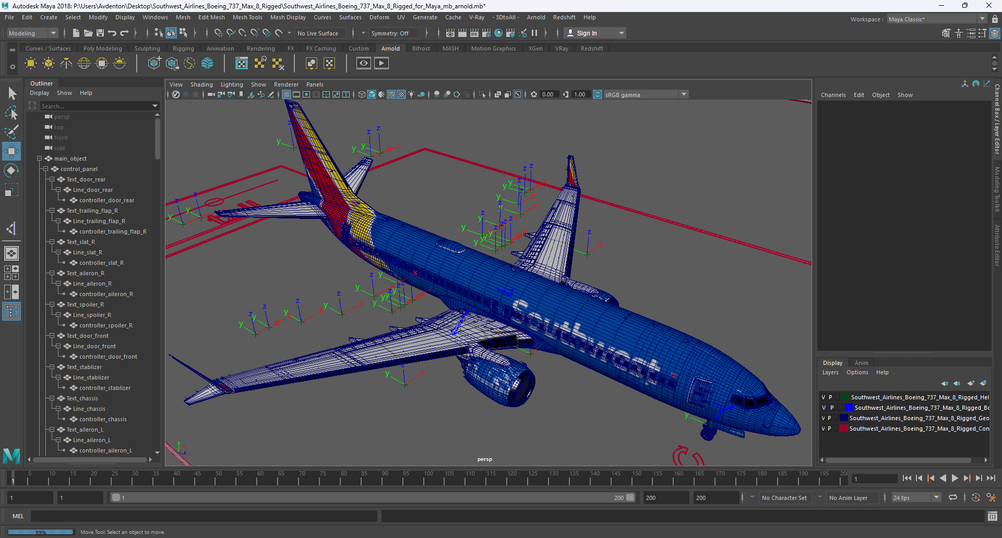Select the Scale tool in toolbox
Image resolution: width=1002 pixels, height=538 pixels.
pyautogui.click(x=11, y=190)
